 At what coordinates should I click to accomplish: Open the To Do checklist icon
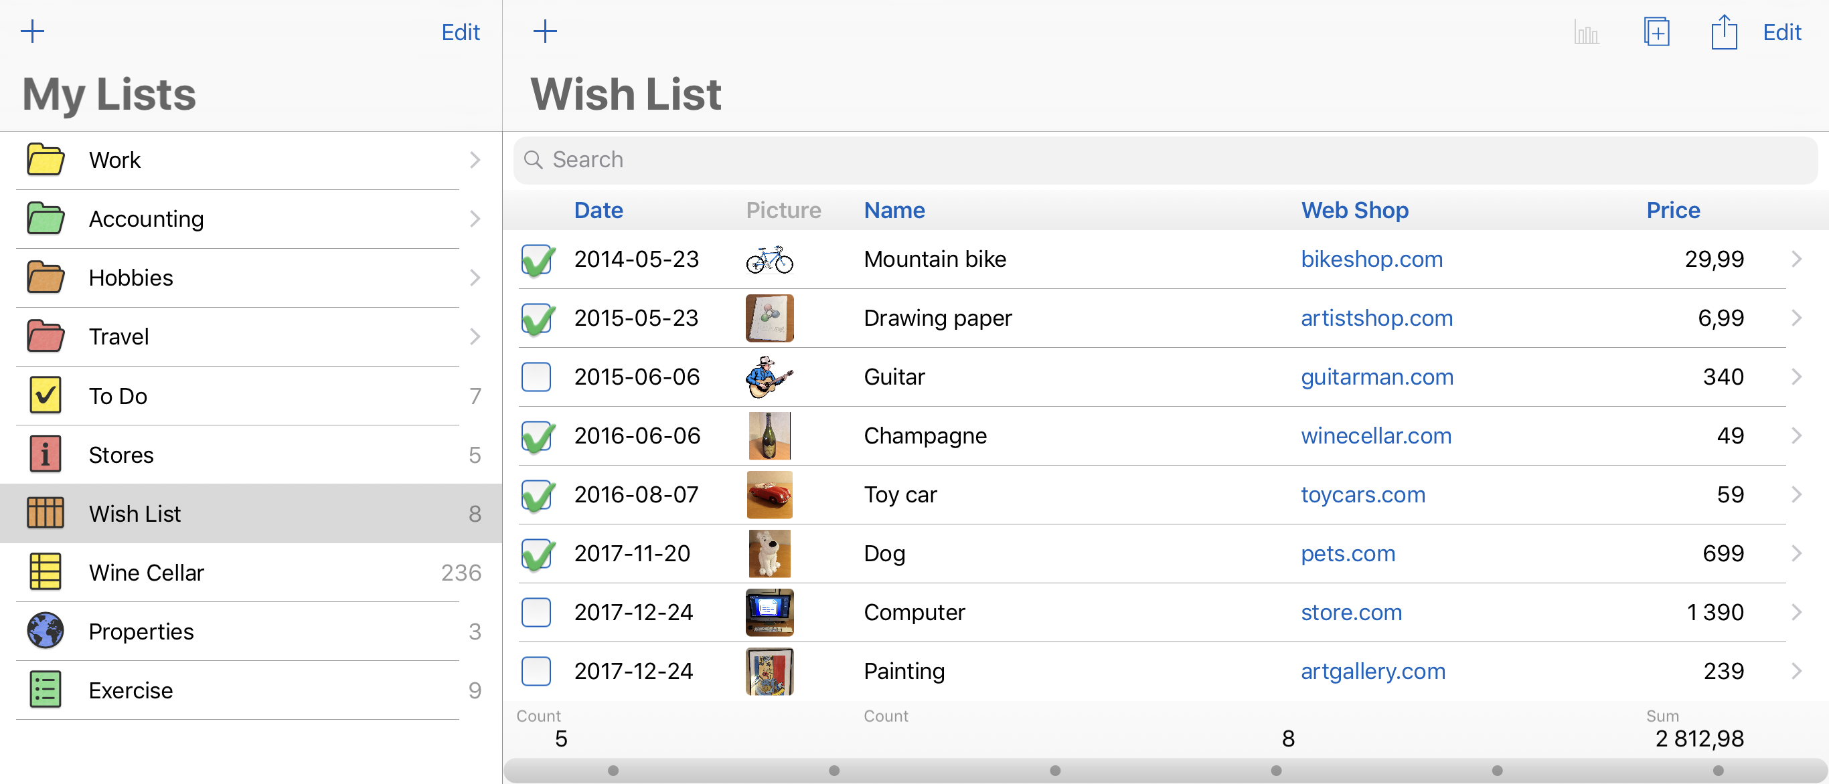(46, 395)
